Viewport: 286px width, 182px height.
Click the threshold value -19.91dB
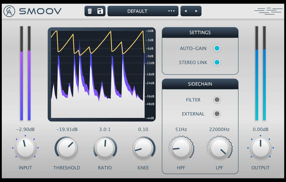click(67, 129)
